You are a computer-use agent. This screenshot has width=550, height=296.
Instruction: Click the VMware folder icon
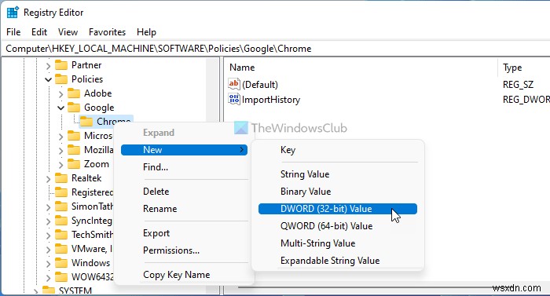[x=61, y=249]
